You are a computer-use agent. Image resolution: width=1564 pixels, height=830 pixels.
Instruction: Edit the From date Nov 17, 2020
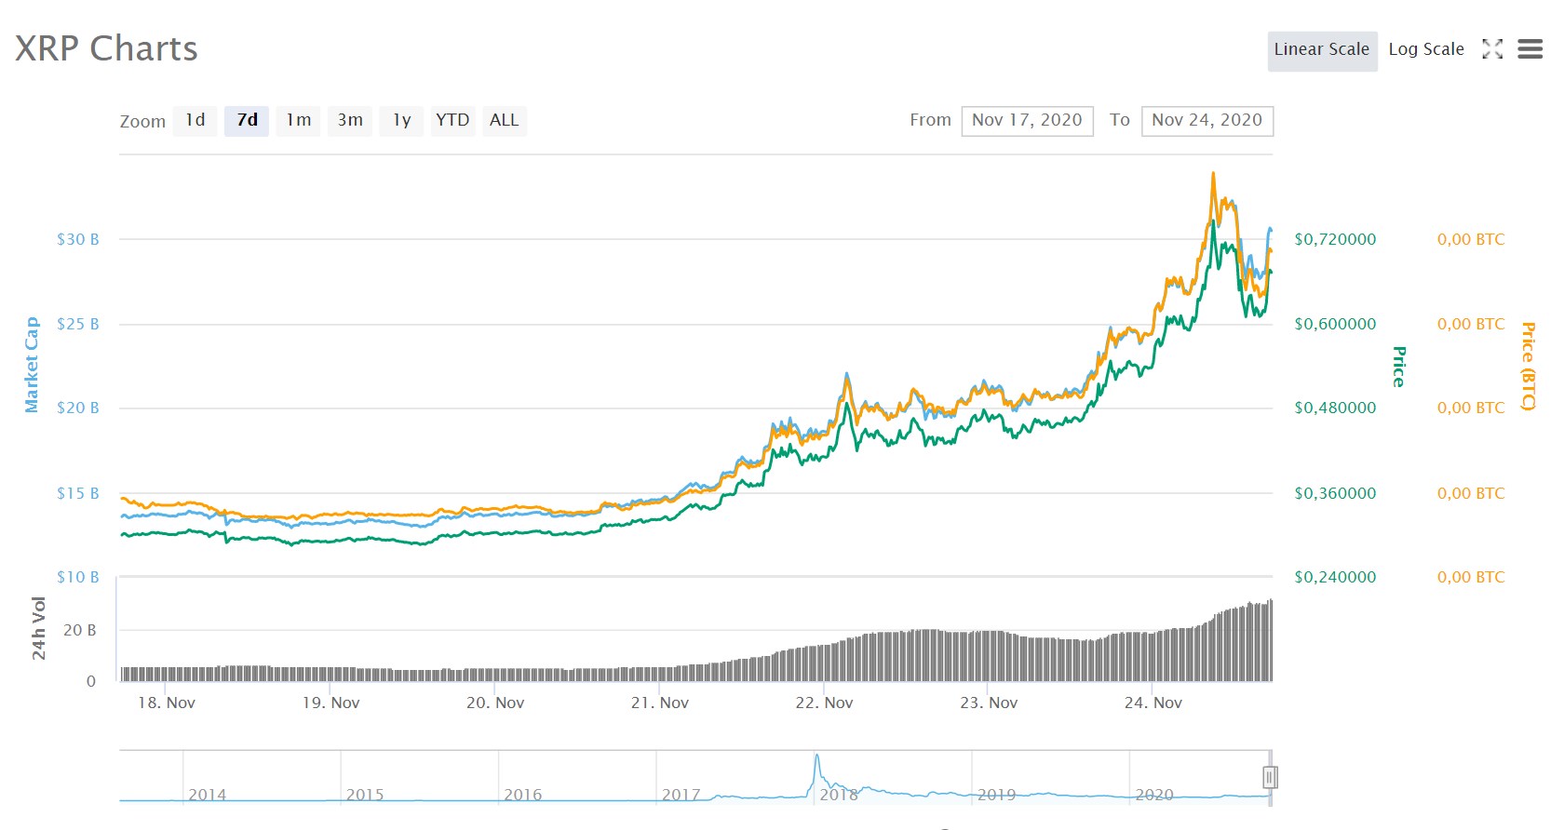click(1027, 120)
